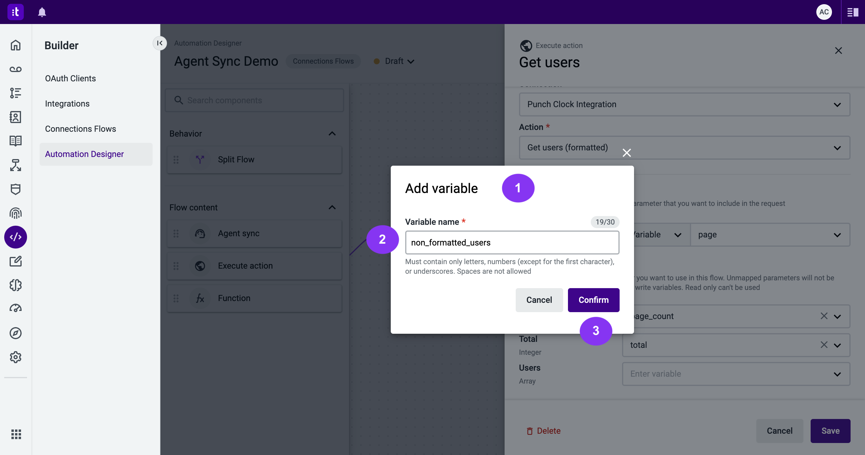Click the Agent Sync Demo title

pos(226,62)
